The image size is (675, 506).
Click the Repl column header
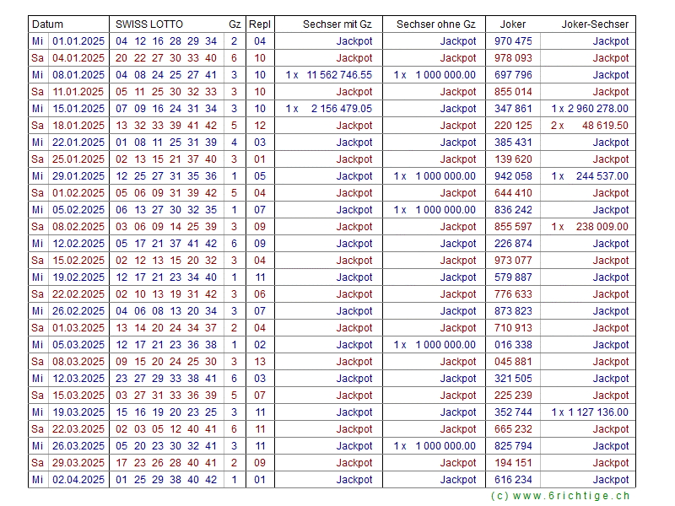point(260,24)
